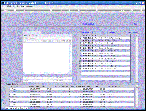Screen dimensions: 146x111
Task: Click the Usage History scrollbar up arrow
Action: [x=137, y=86]
